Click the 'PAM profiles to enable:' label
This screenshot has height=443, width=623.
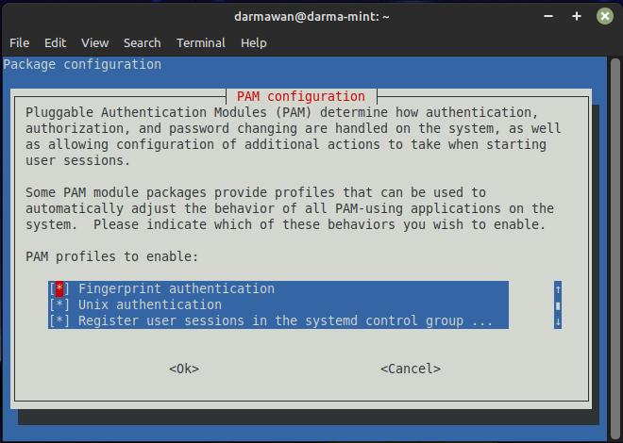click(x=112, y=256)
